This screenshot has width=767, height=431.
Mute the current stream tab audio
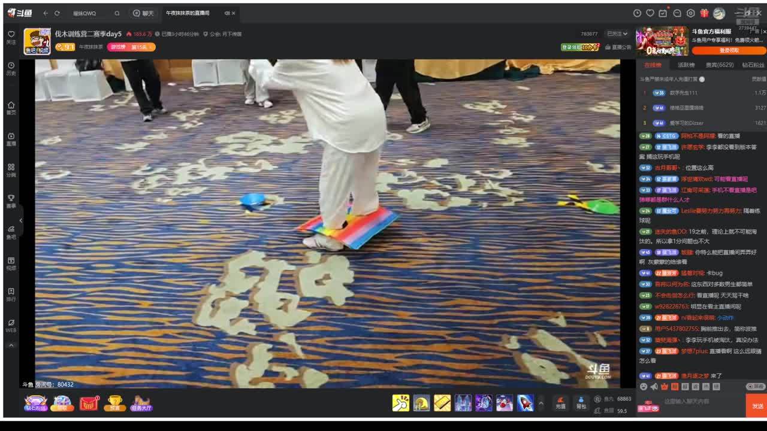[227, 13]
